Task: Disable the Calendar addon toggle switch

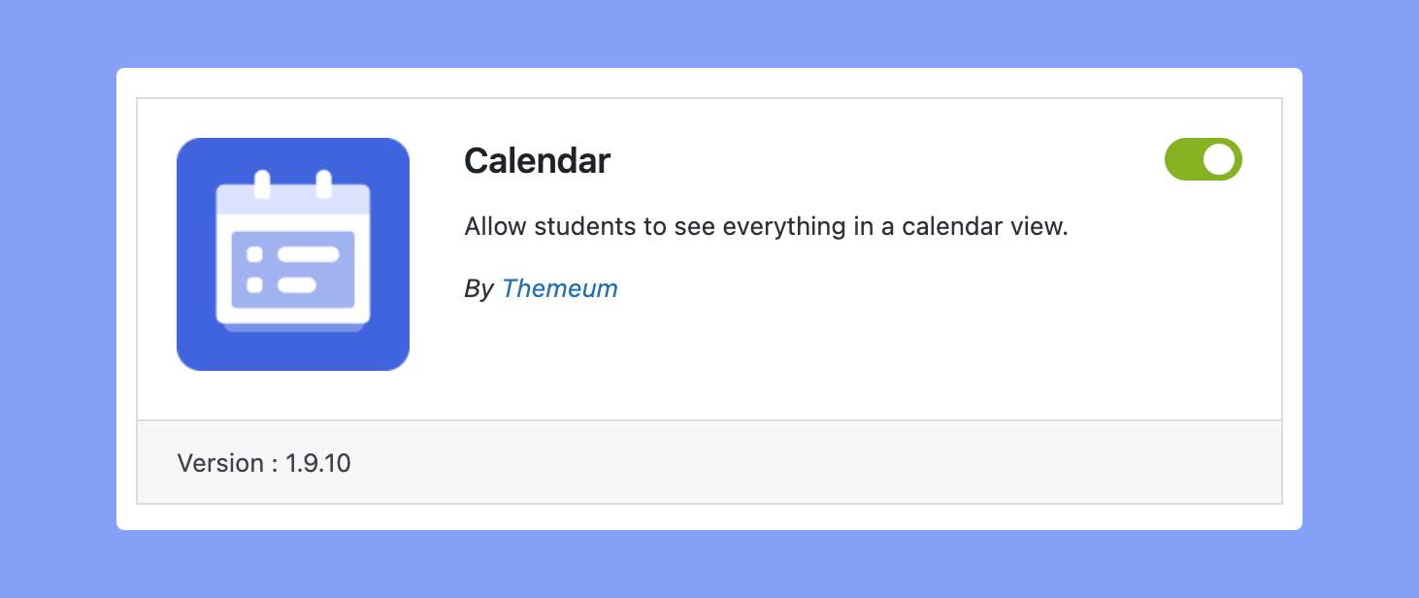Action: coord(1204,159)
